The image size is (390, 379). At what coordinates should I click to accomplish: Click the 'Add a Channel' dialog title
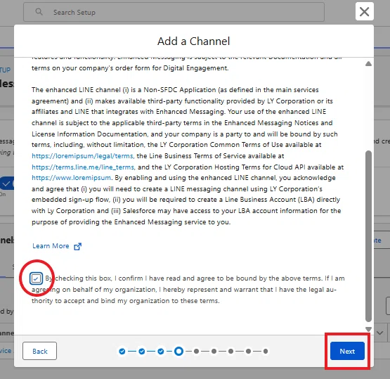(x=193, y=41)
